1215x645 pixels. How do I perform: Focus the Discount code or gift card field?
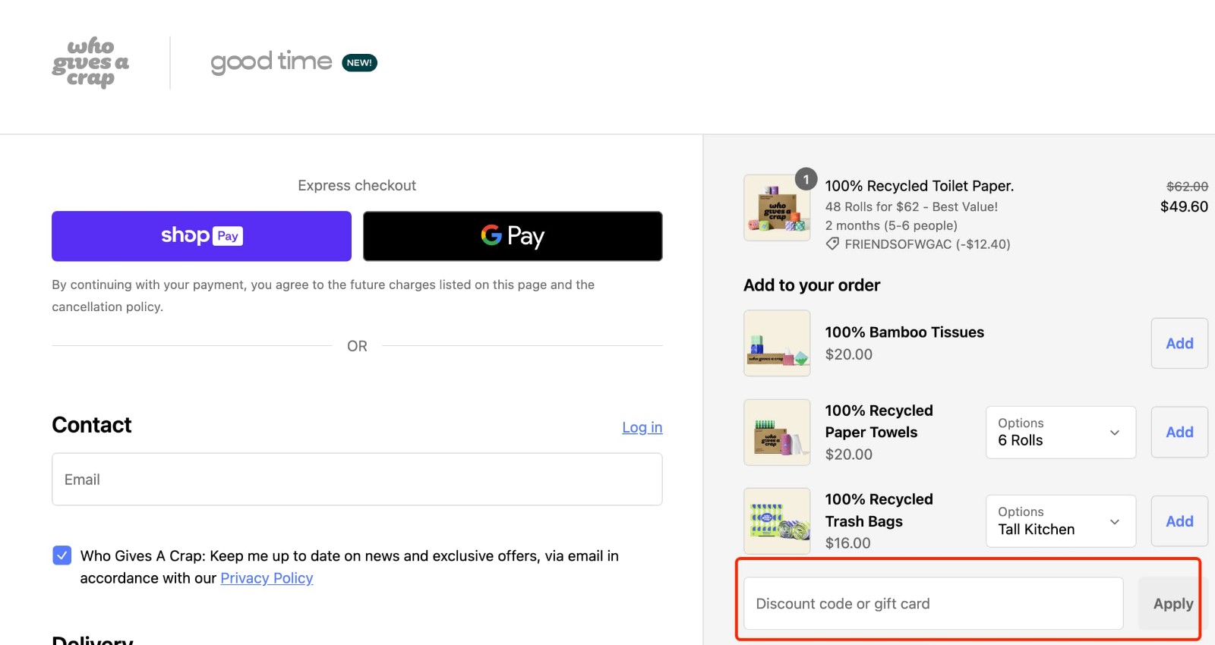933,603
